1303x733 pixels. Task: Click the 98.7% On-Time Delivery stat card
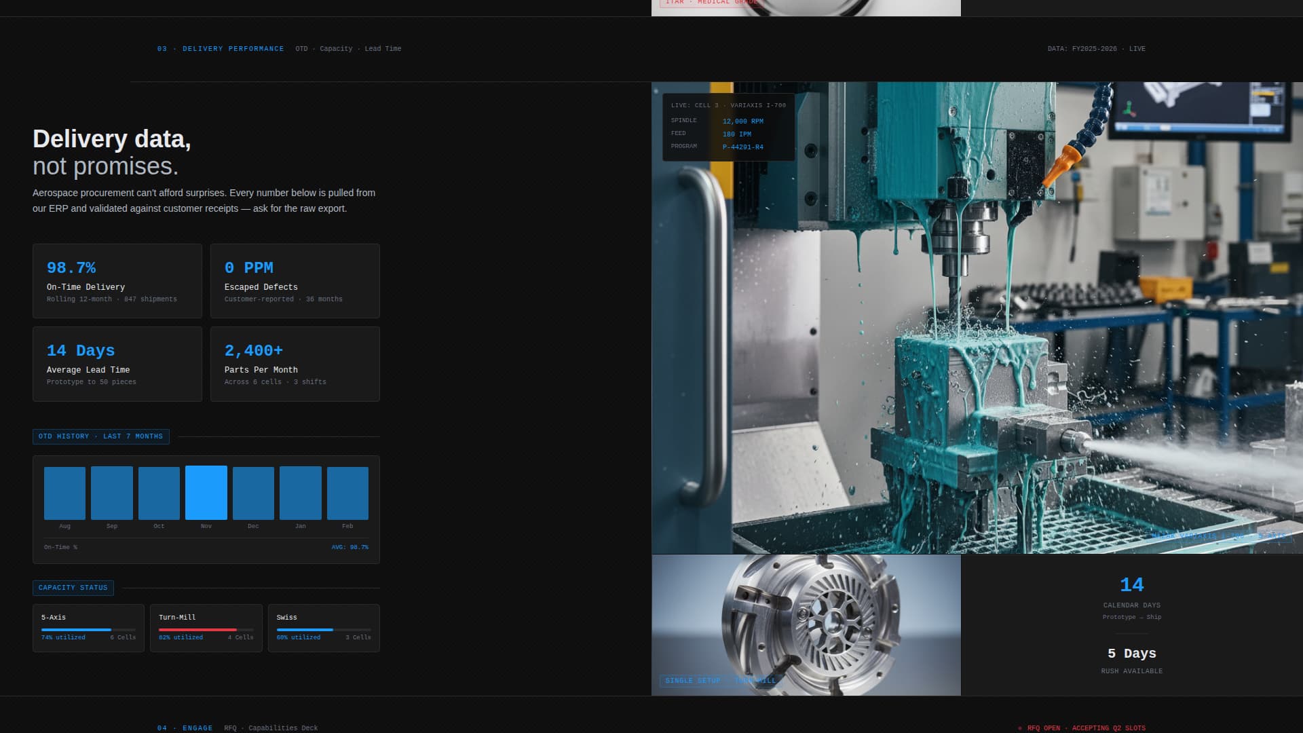click(117, 280)
